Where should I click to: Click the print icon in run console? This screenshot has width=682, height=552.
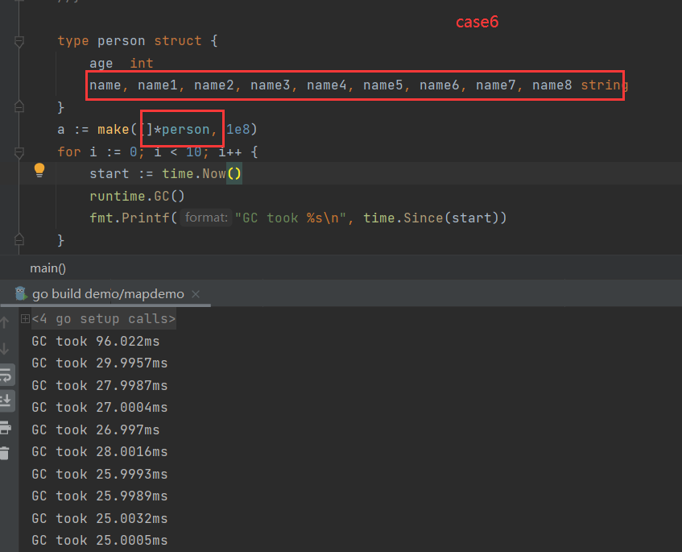[x=6, y=427]
